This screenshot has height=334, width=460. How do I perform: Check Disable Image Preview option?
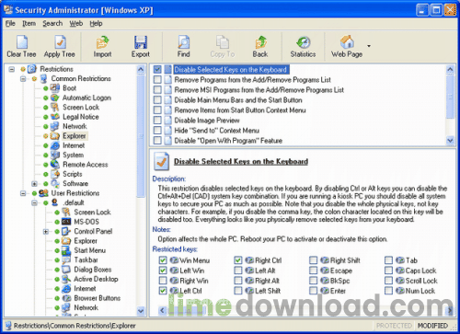157,121
